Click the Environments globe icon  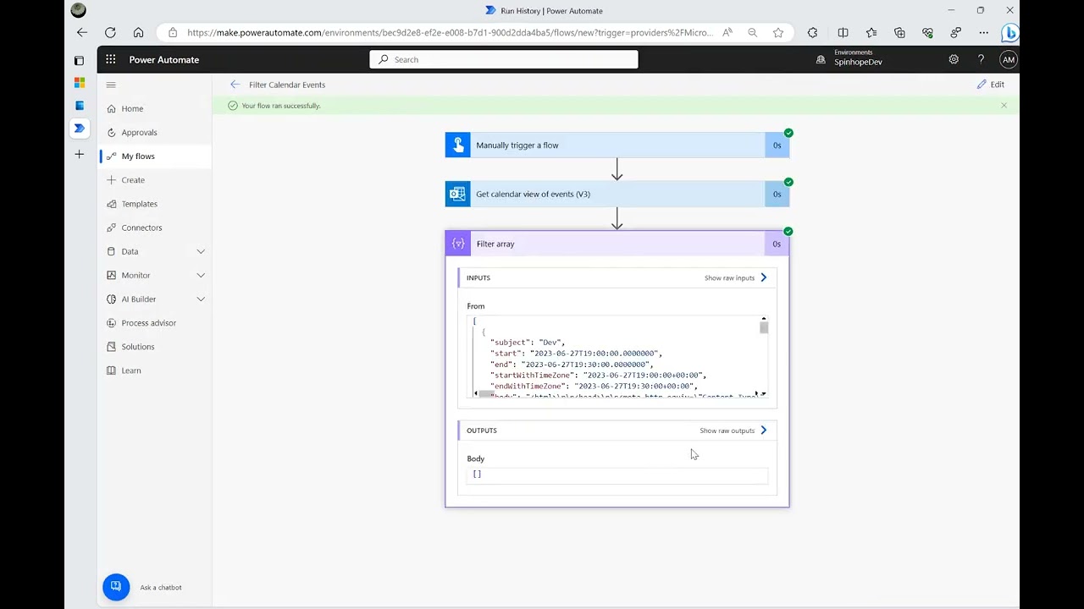tap(821, 59)
